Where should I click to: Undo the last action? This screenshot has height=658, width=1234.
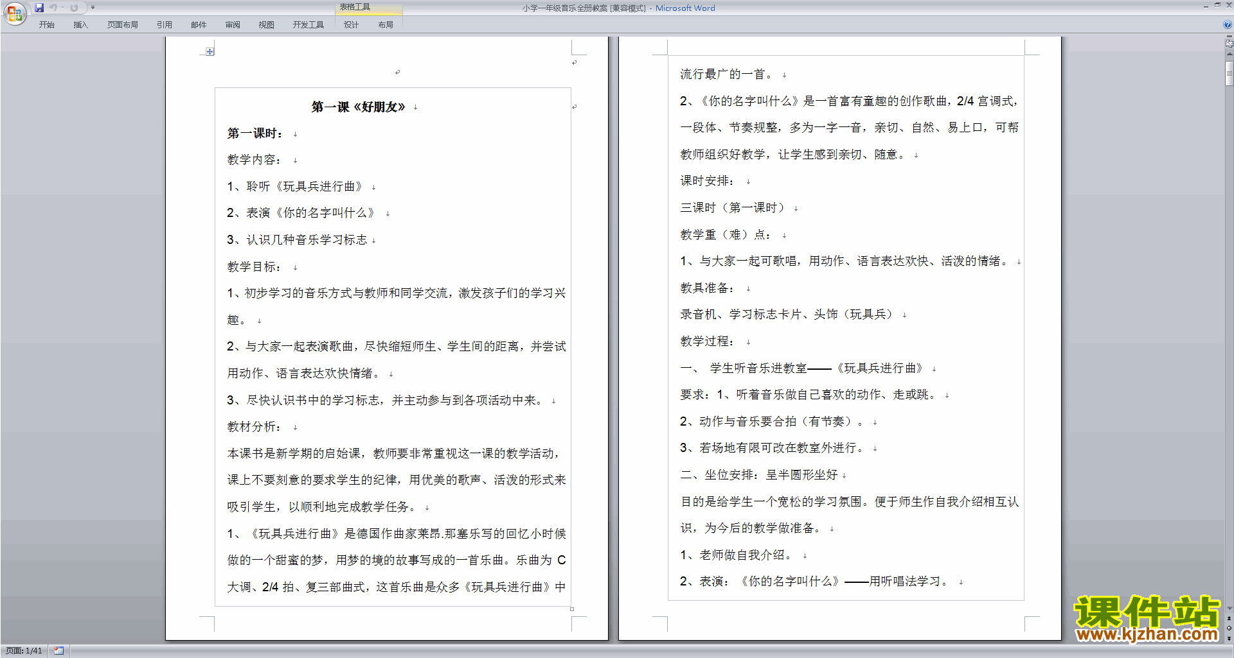click(x=53, y=8)
